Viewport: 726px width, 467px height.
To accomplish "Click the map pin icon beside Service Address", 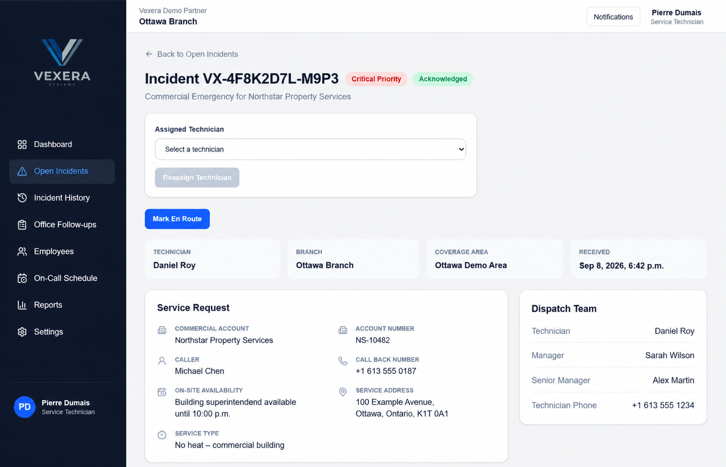I will coord(343,392).
